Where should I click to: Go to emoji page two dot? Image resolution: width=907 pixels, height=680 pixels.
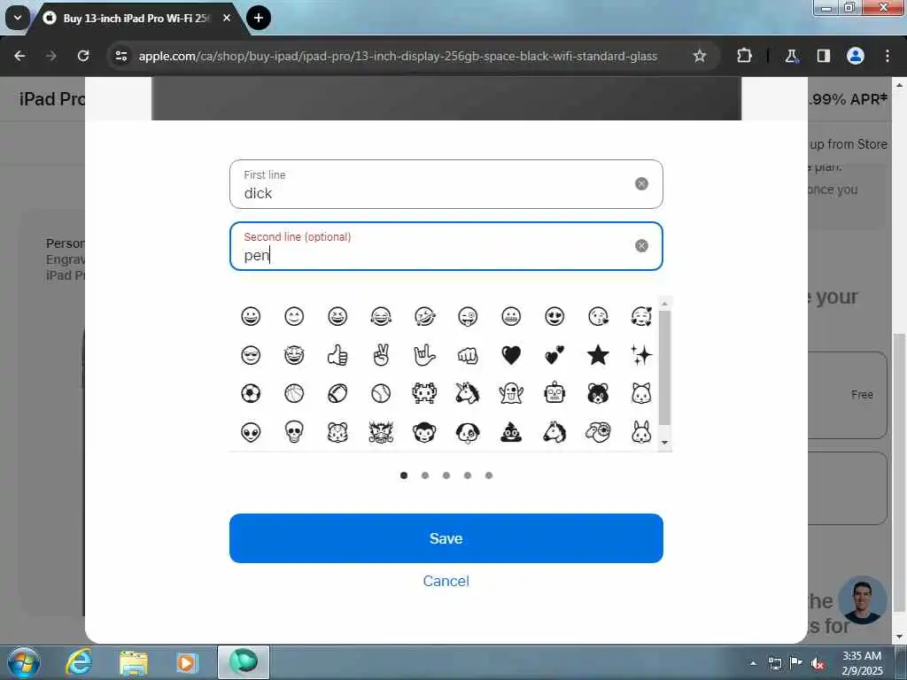pyautogui.click(x=425, y=475)
